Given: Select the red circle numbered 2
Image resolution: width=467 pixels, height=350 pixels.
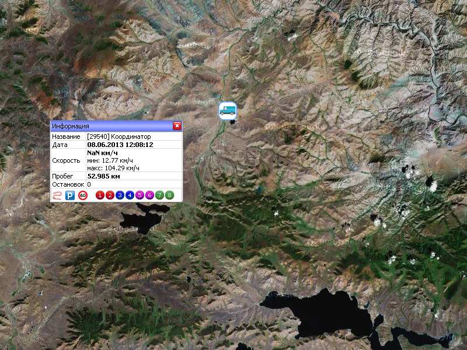Looking at the screenshot, I should (110, 195).
